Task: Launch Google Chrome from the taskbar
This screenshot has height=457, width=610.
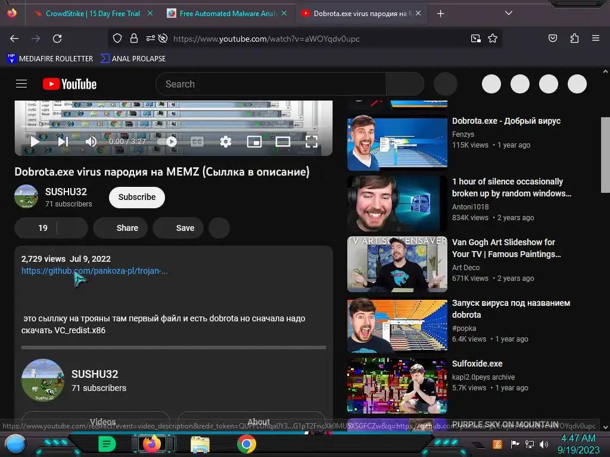Action: [247, 444]
